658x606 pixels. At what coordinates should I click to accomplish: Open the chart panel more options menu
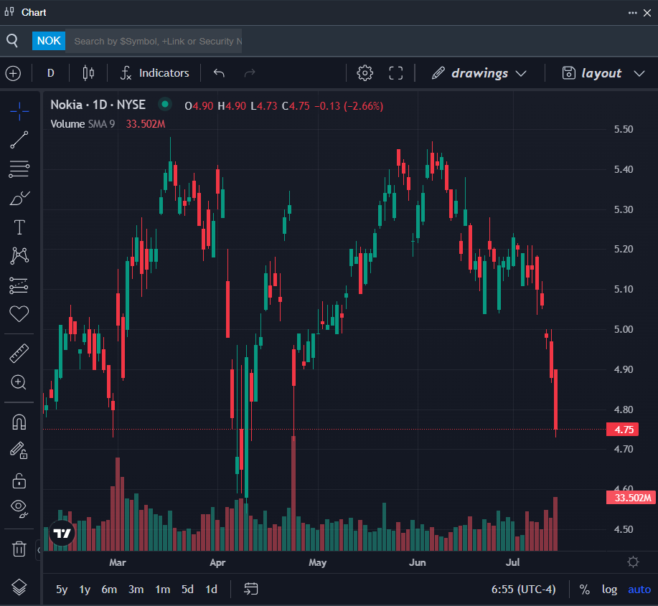[632, 13]
